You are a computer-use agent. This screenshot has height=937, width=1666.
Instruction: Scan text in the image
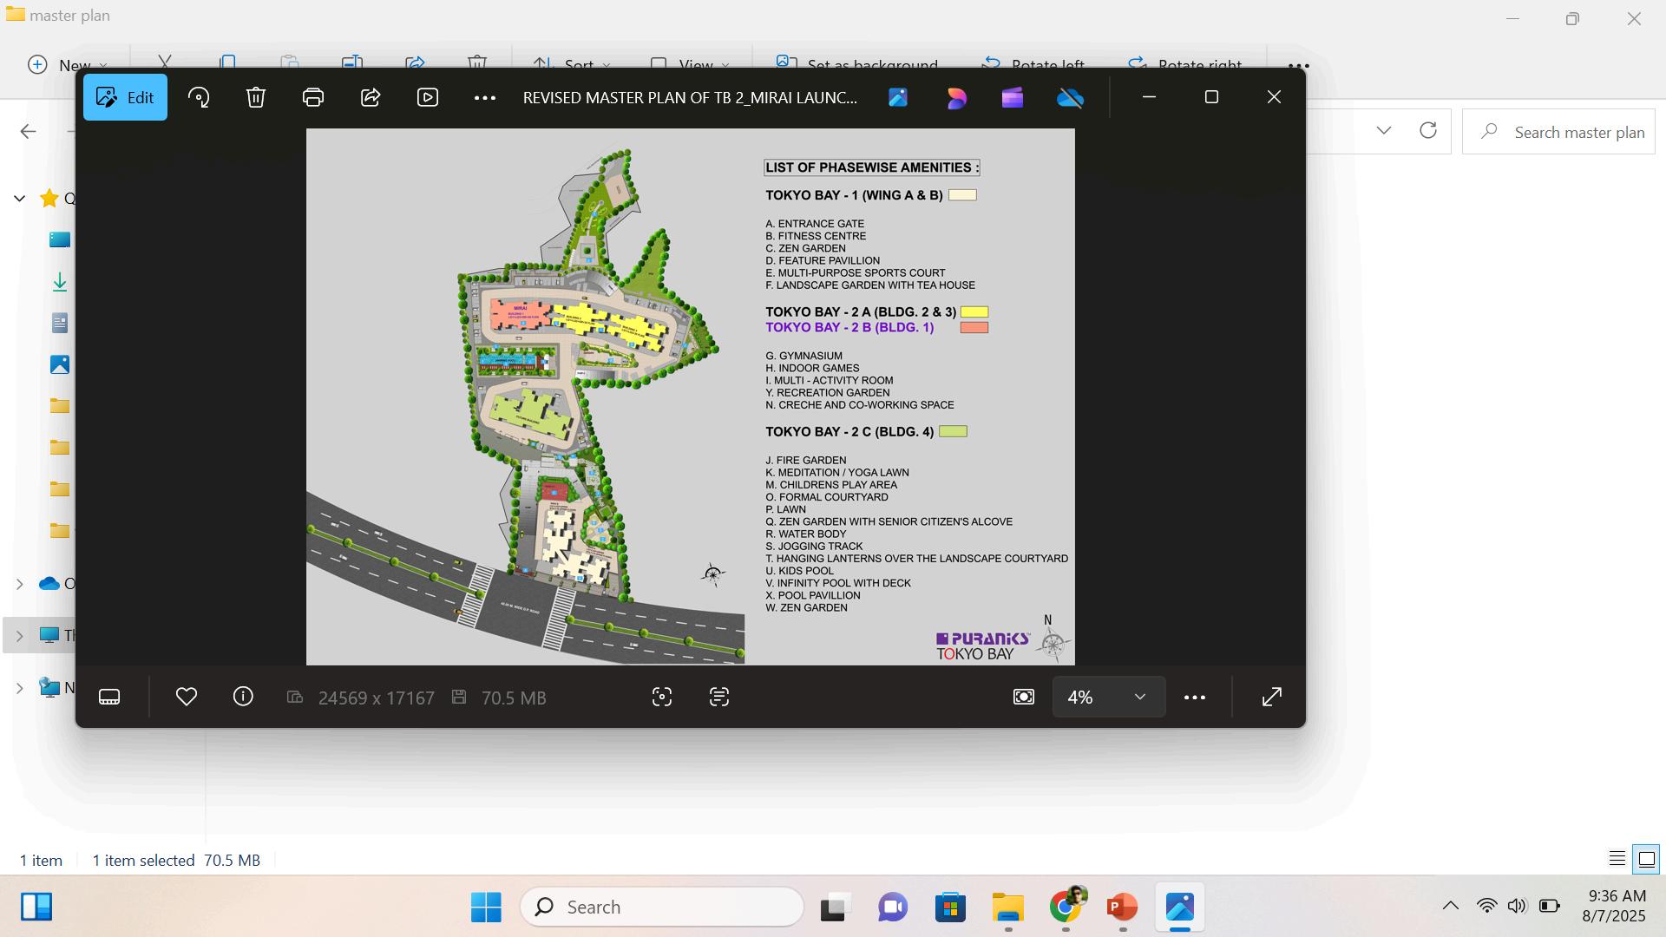click(x=719, y=697)
